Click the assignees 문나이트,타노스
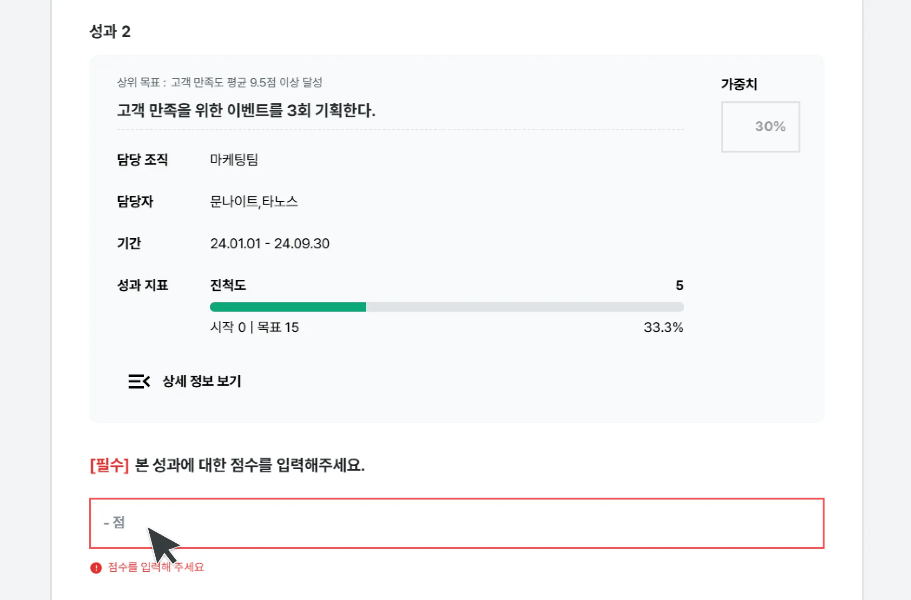The image size is (911, 600). (254, 201)
